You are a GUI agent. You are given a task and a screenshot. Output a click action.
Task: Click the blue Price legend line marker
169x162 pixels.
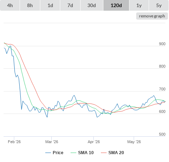click(48, 153)
